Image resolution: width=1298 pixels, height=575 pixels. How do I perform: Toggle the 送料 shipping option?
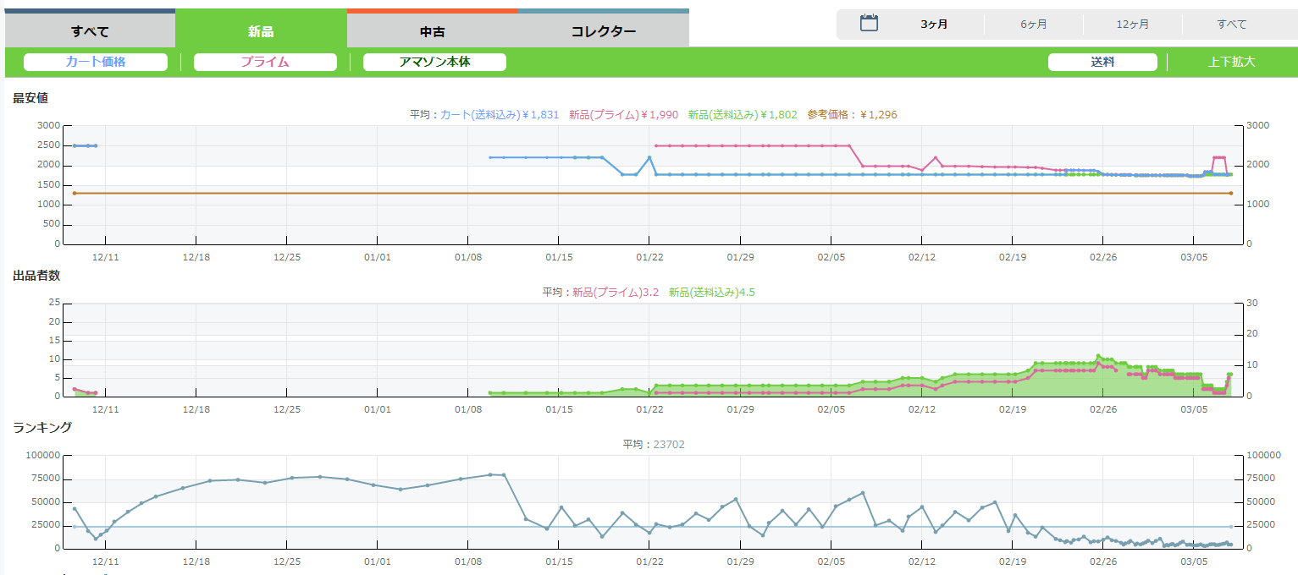1102,62
